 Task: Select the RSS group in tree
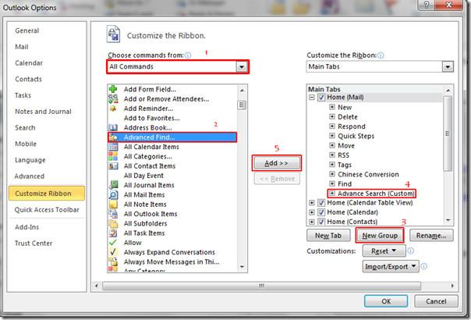(343, 155)
